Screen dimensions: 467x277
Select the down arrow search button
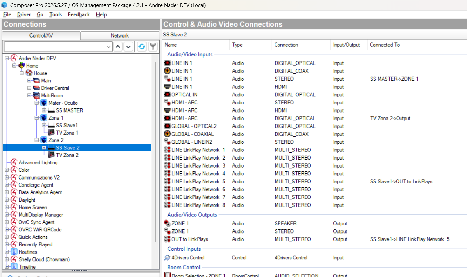click(x=129, y=47)
